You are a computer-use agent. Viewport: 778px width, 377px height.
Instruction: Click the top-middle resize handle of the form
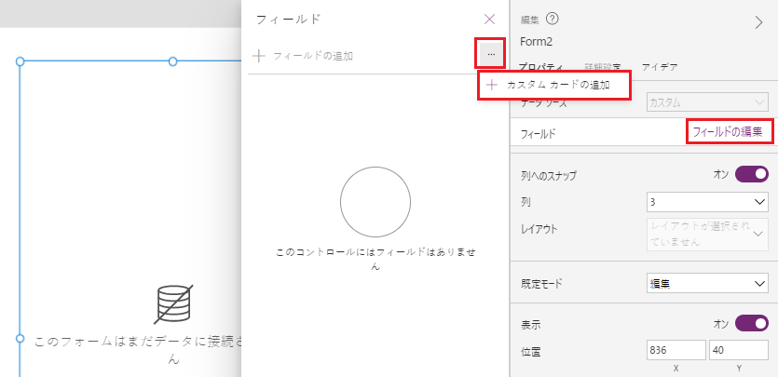[x=172, y=61]
